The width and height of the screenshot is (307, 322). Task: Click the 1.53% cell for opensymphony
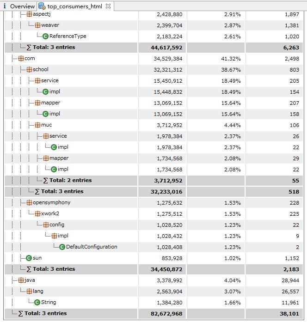coord(233,203)
